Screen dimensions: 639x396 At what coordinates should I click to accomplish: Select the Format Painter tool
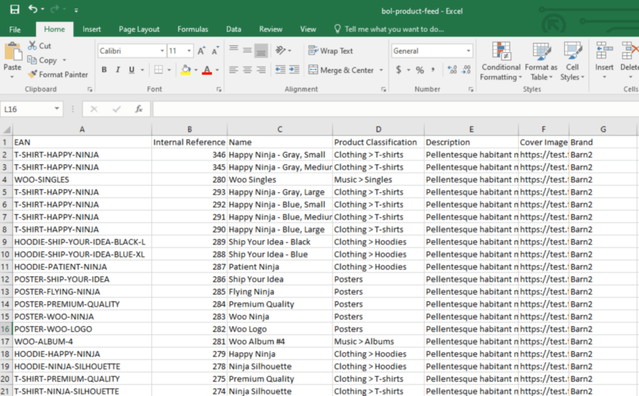[x=58, y=75]
